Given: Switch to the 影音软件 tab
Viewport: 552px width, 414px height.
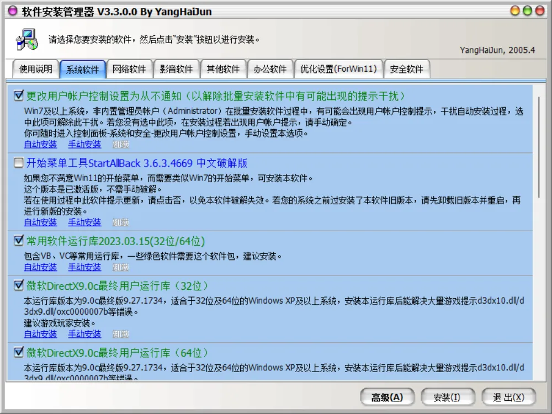Looking at the screenshot, I should 177,69.
